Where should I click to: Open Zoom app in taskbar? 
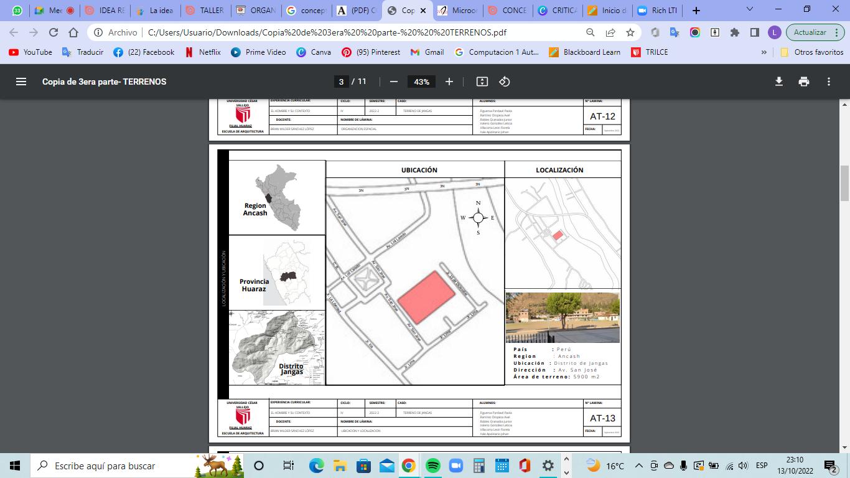pyautogui.click(x=456, y=466)
